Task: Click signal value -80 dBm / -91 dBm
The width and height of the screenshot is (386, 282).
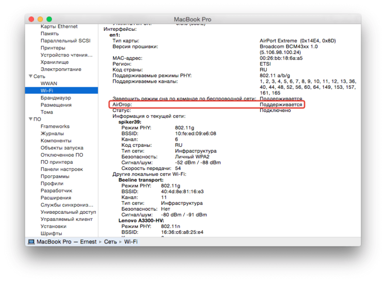Action: tap(184, 215)
